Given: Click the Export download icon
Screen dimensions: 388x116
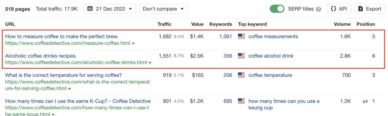Looking at the screenshot, I should pos(361,9).
